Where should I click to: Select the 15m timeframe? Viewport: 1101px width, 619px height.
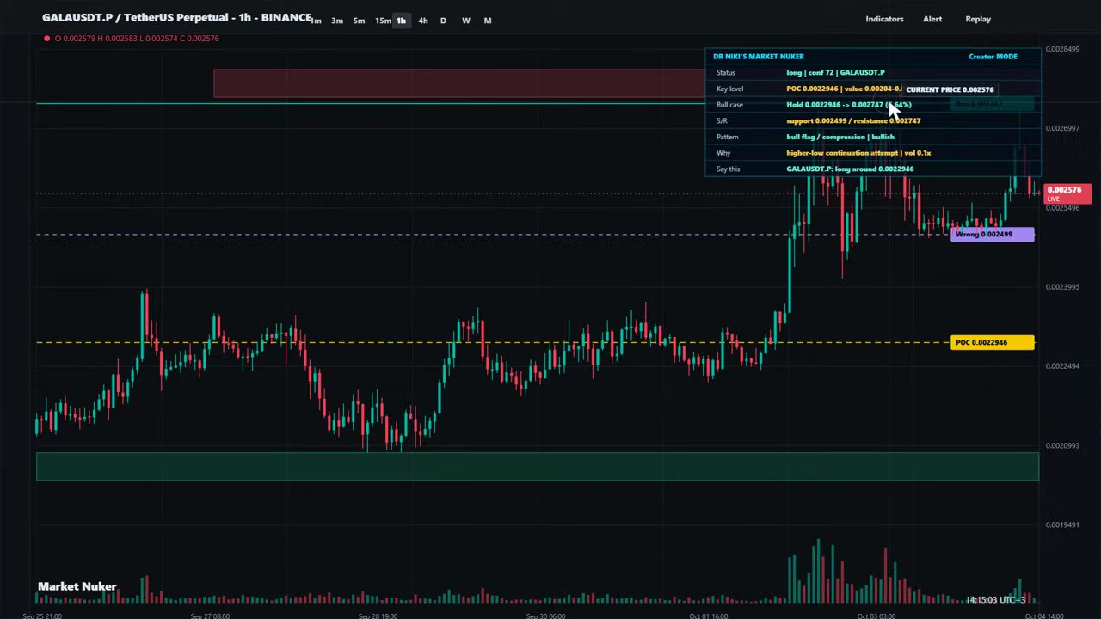coord(382,21)
